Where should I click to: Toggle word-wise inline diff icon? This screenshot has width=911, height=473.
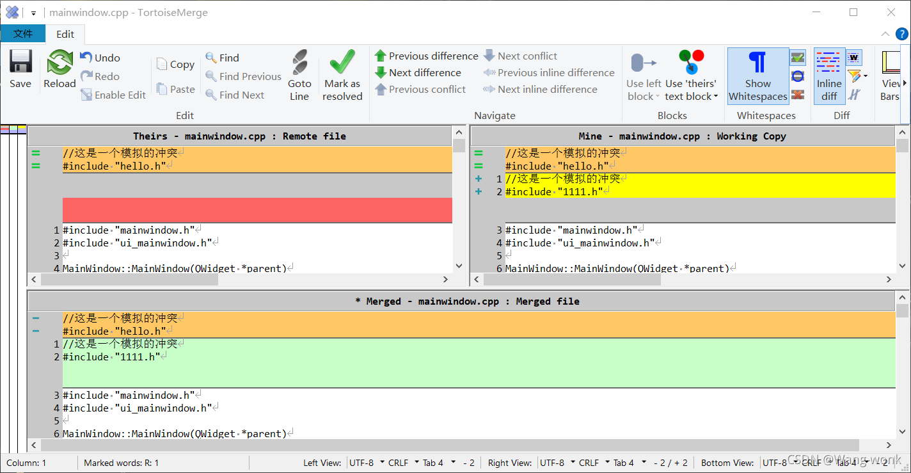pyautogui.click(x=853, y=58)
